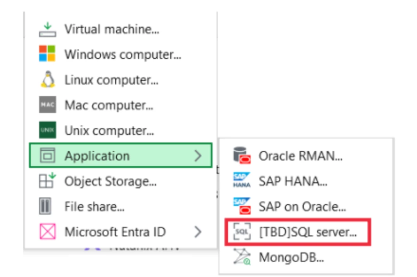
Task: Click the pink Microsoft Entra ID icon
Action: tap(47, 232)
